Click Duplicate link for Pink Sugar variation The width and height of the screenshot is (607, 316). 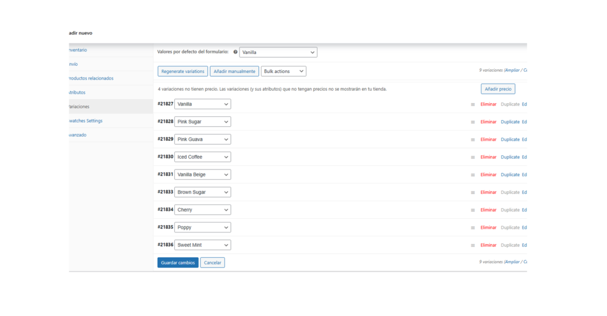point(510,122)
